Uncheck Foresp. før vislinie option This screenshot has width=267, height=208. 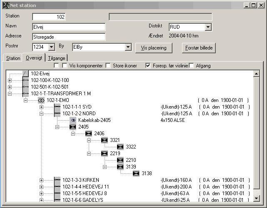(x=148, y=66)
